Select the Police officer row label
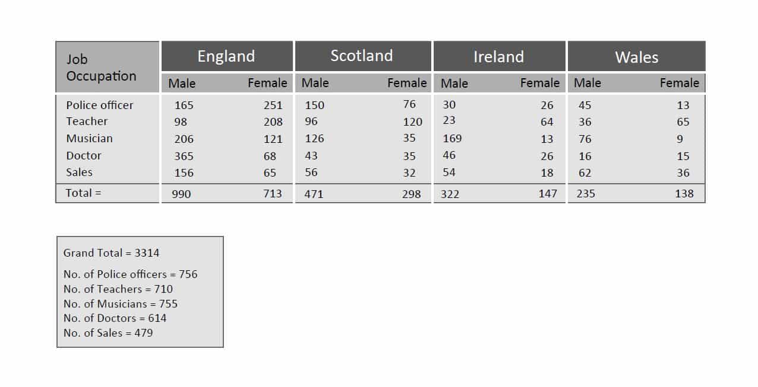This screenshot has height=387, width=758. [x=100, y=105]
